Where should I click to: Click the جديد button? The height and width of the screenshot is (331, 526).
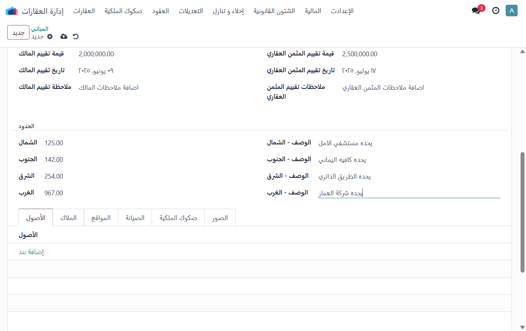18,32
